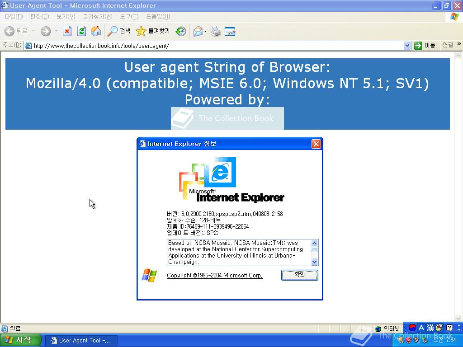Click the Copyright Microsoft Corp. link

[x=215, y=275]
